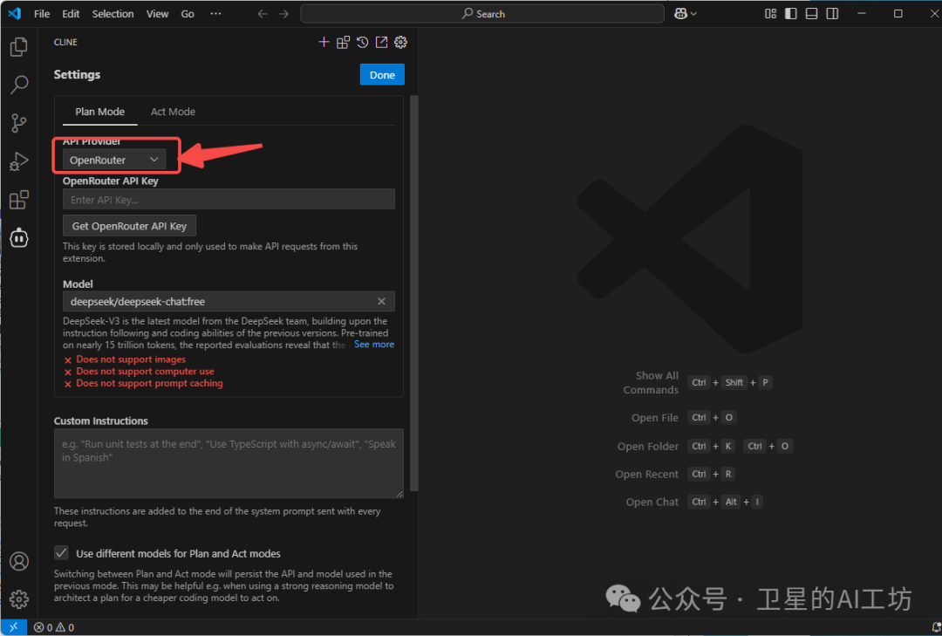Open the Explorer view in activity bar
942x636 pixels.
(18, 47)
